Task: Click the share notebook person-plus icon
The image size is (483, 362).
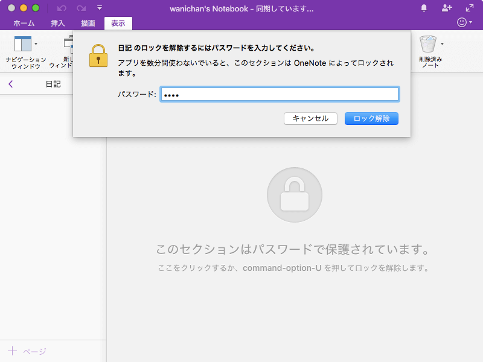Action: coord(447,8)
